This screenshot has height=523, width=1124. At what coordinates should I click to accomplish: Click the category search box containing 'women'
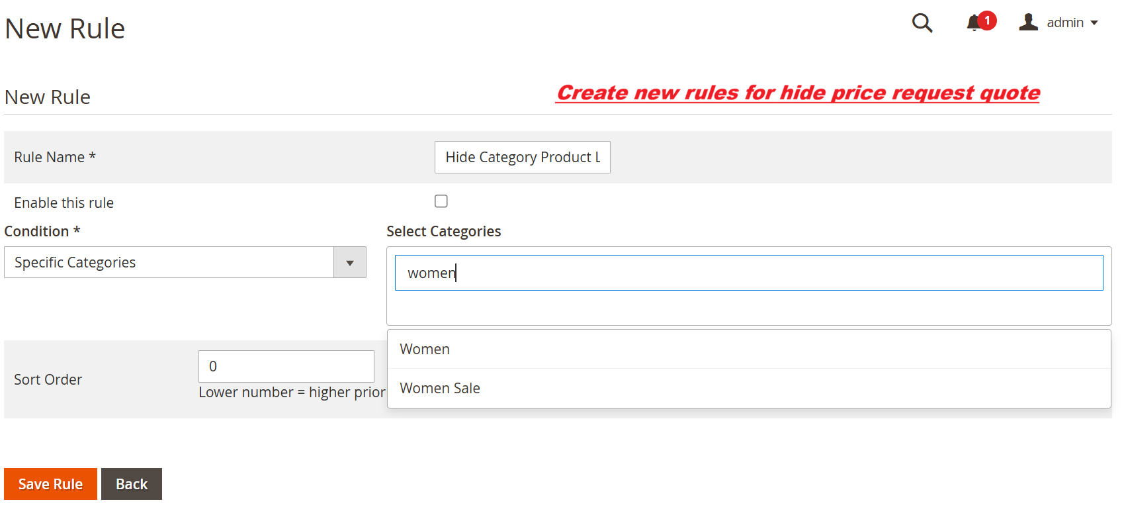click(x=748, y=273)
